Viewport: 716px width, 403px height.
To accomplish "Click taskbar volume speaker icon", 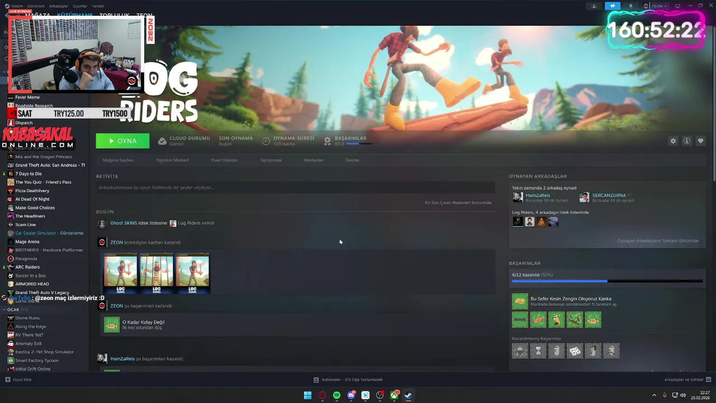I will (x=683, y=395).
